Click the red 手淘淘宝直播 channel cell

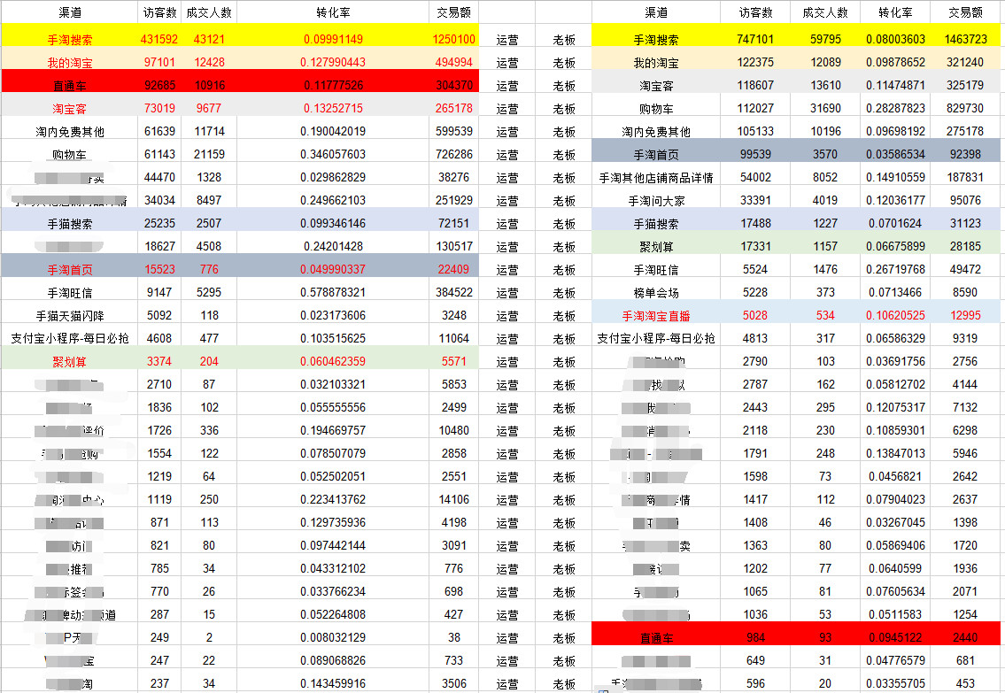point(656,316)
